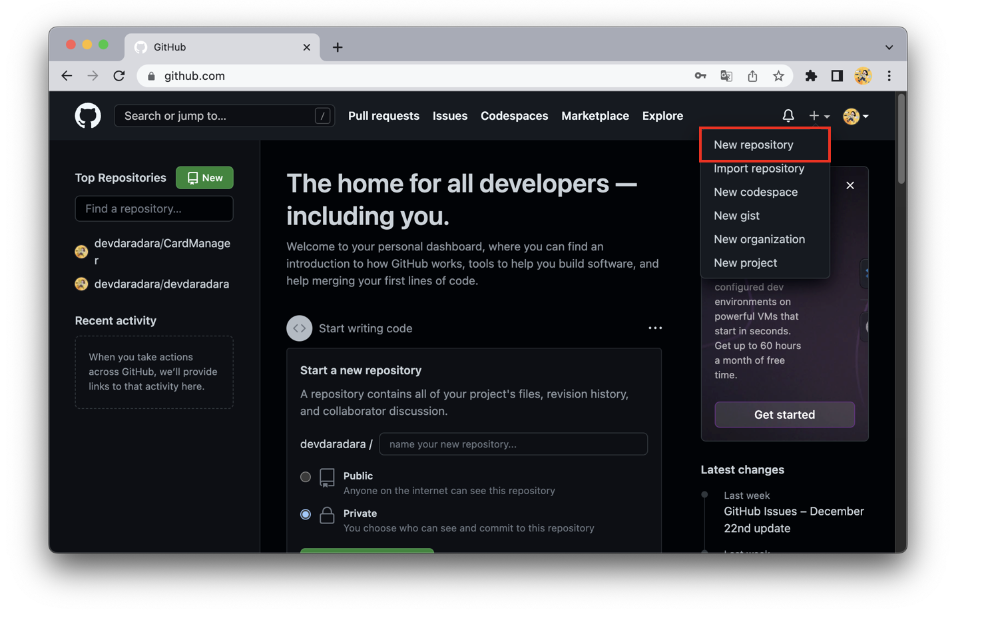Choose Import repository from the menu
This screenshot has height=618, width=988.
click(x=765, y=168)
